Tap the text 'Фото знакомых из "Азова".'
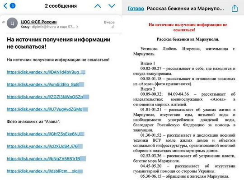 tap(33, 122)
